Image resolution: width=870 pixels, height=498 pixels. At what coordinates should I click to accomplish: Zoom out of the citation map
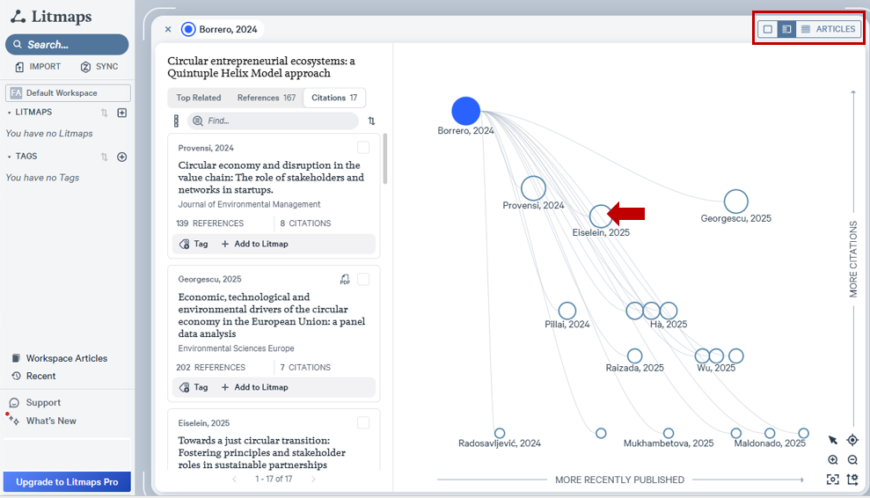coord(852,460)
